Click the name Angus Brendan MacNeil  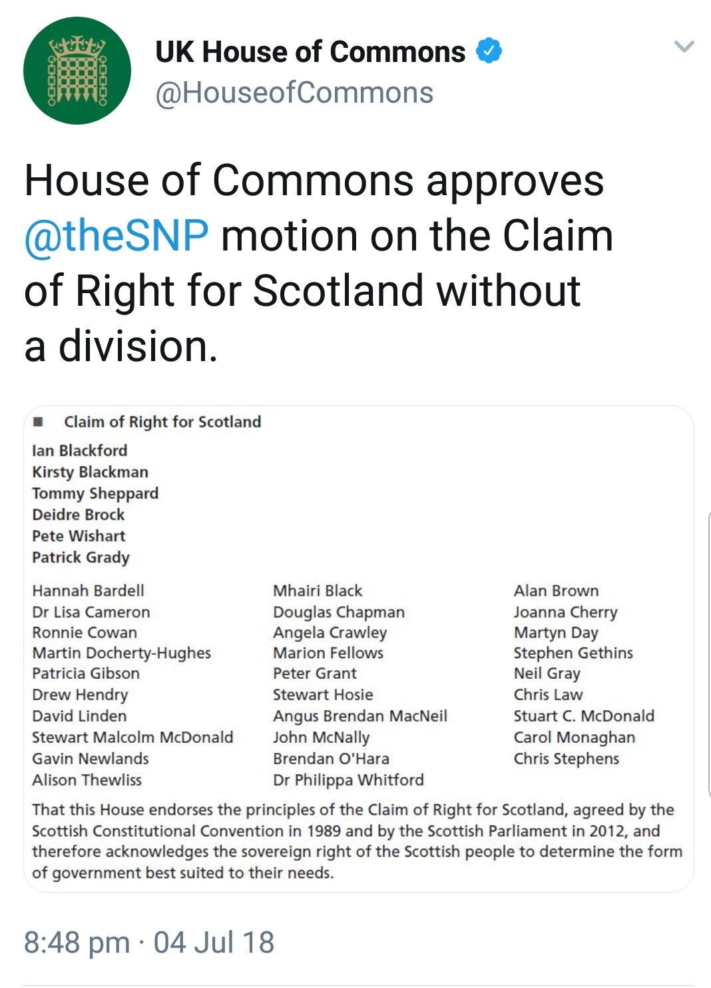point(359,716)
